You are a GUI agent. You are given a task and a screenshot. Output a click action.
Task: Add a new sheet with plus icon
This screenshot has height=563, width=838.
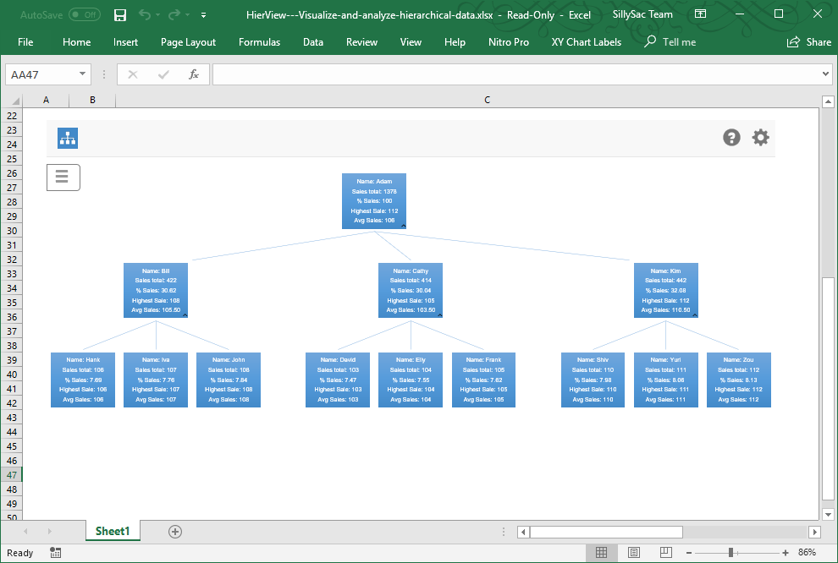click(175, 531)
